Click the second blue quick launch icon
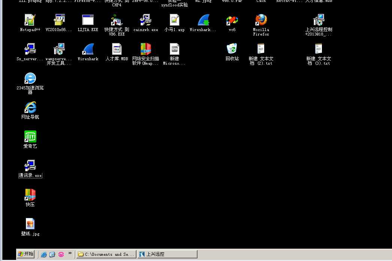 click(x=52, y=254)
